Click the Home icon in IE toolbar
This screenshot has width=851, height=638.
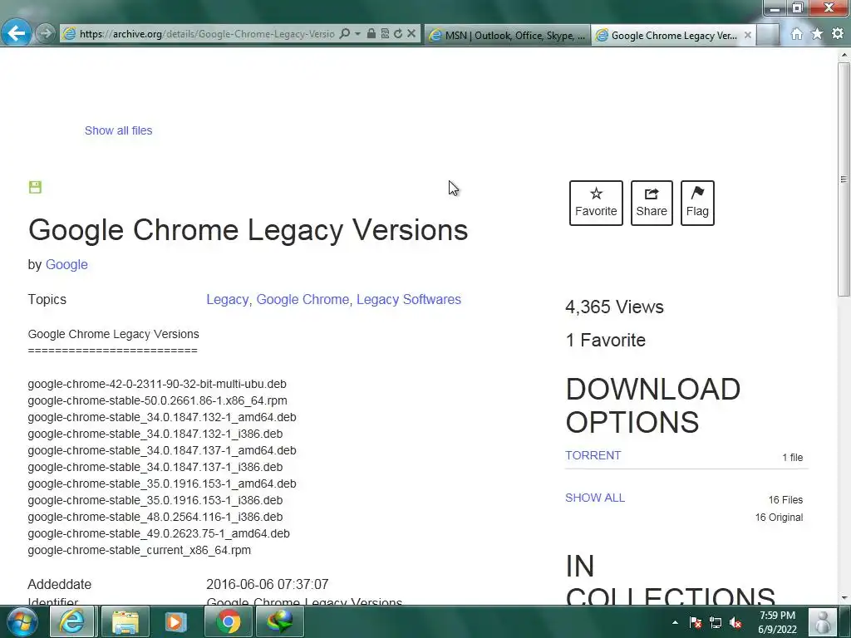coord(796,33)
